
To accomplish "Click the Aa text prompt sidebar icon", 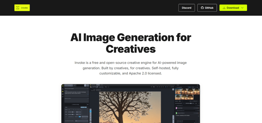I will pyautogui.click(x=63, y=89).
